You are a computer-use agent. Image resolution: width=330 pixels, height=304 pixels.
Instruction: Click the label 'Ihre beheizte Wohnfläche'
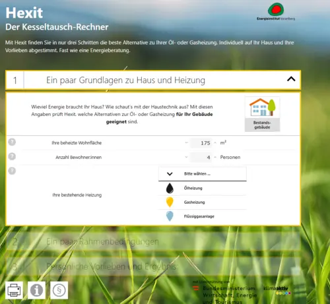coord(77,143)
